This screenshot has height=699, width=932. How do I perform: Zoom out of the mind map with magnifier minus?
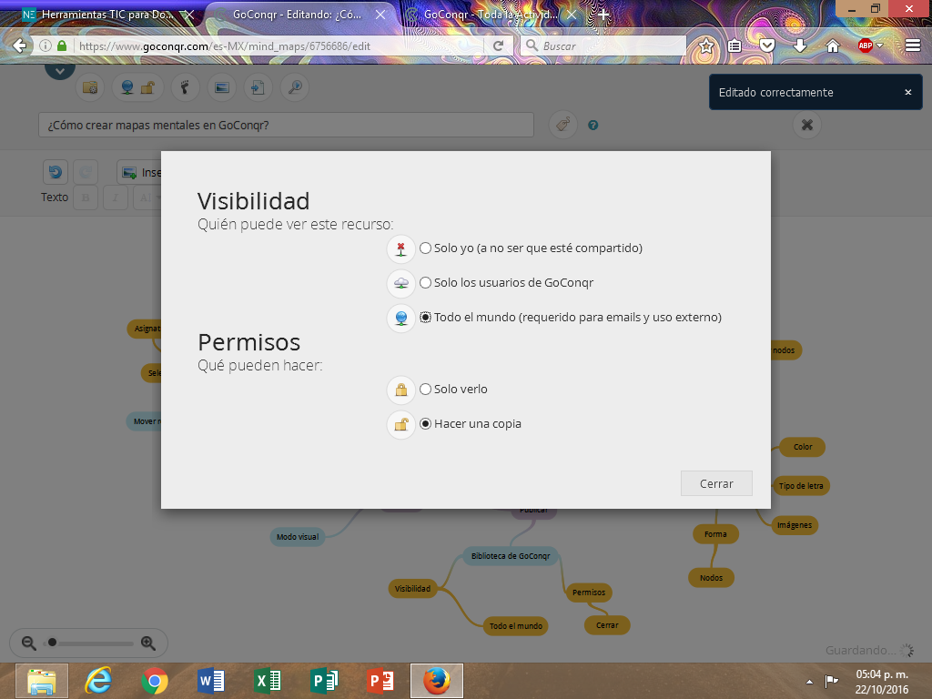(x=28, y=643)
